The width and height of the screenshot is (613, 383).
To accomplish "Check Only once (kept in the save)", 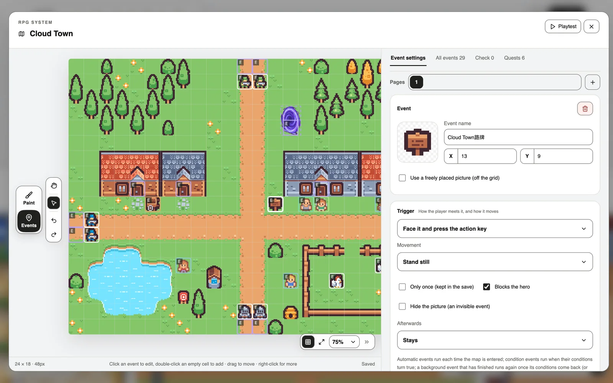I will pyautogui.click(x=402, y=287).
